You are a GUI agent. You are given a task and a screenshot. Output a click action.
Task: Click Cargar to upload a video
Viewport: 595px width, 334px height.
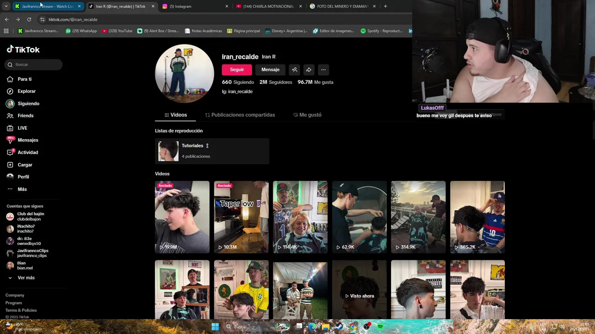20,165
